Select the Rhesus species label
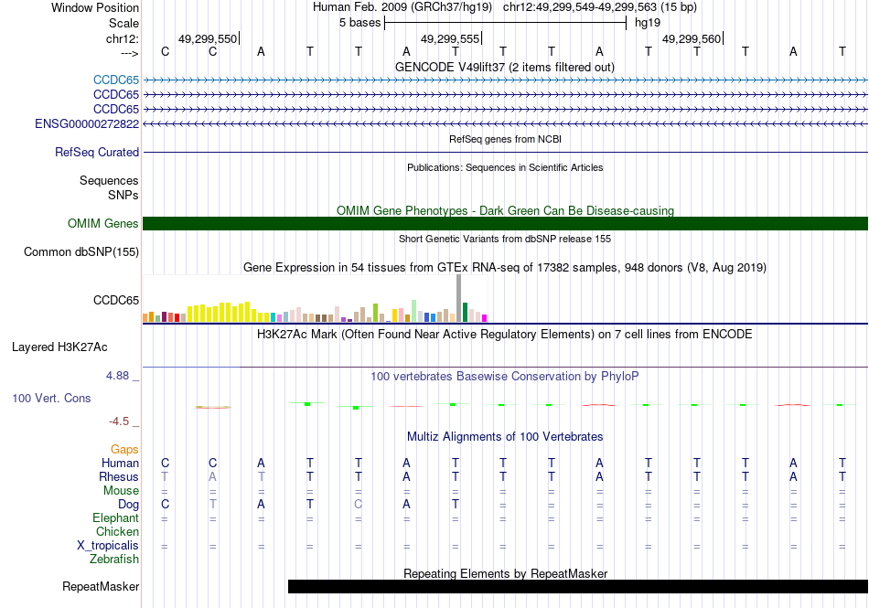Image resolution: width=869 pixels, height=608 pixels. pos(119,476)
